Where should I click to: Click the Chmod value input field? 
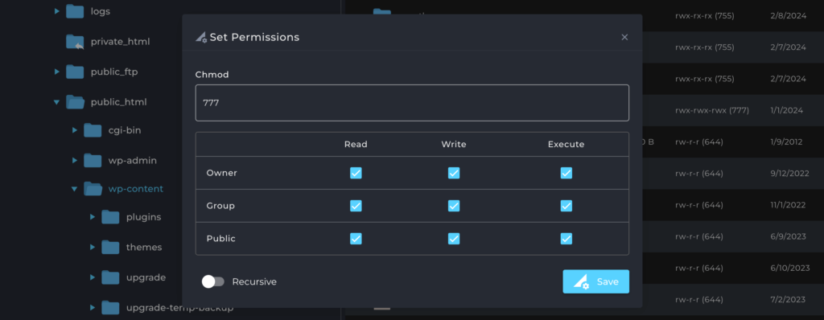pos(412,103)
